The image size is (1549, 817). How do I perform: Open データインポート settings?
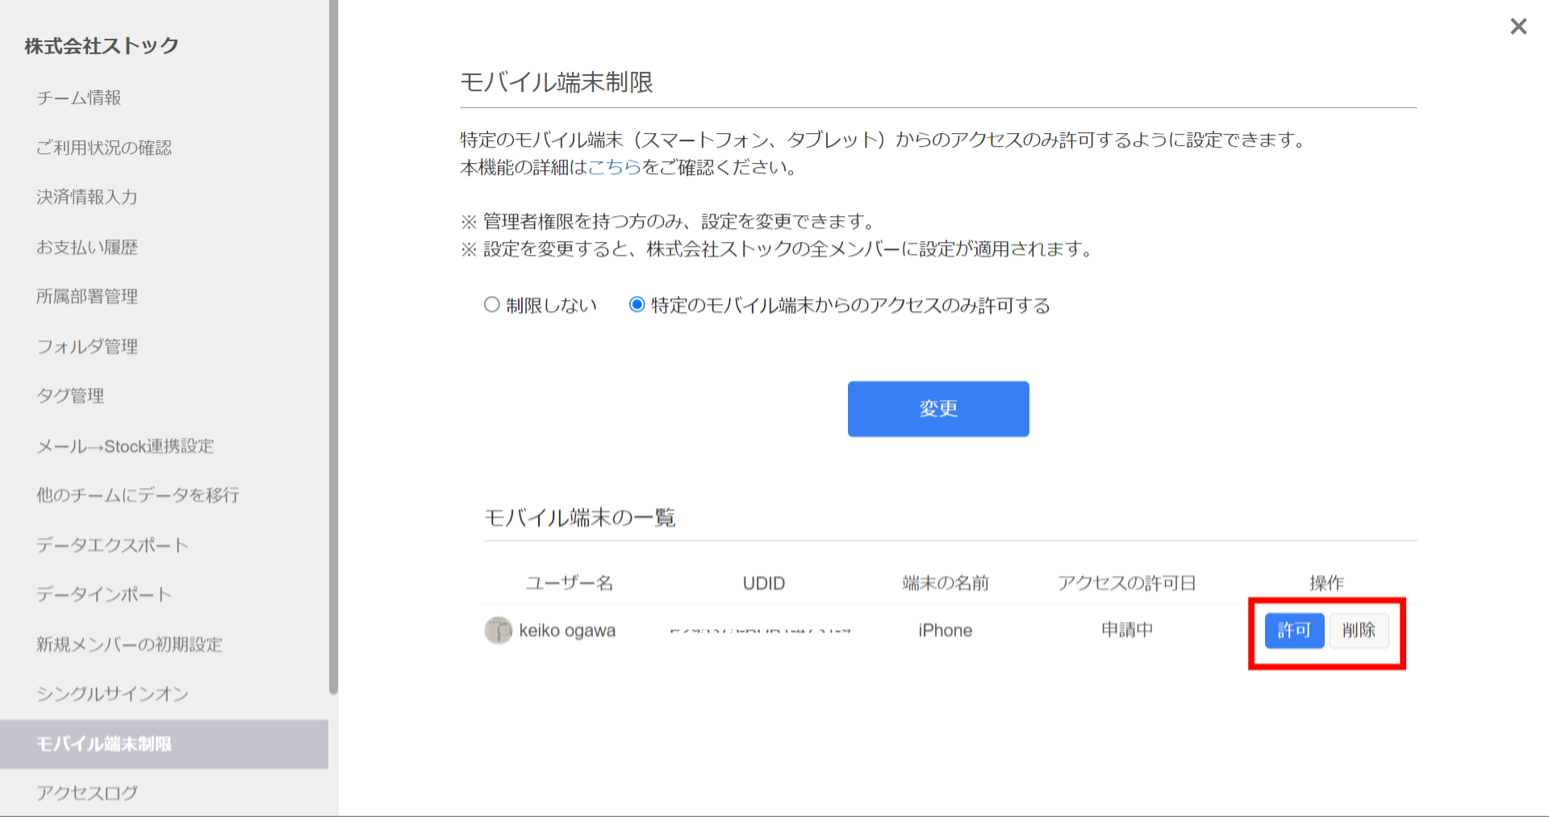(103, 594)
